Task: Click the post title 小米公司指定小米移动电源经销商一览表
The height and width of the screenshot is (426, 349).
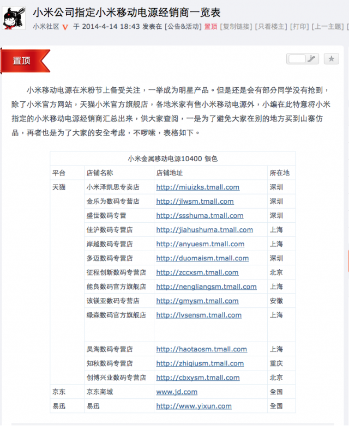Action: pyautogui.click(x=127, y=13)
